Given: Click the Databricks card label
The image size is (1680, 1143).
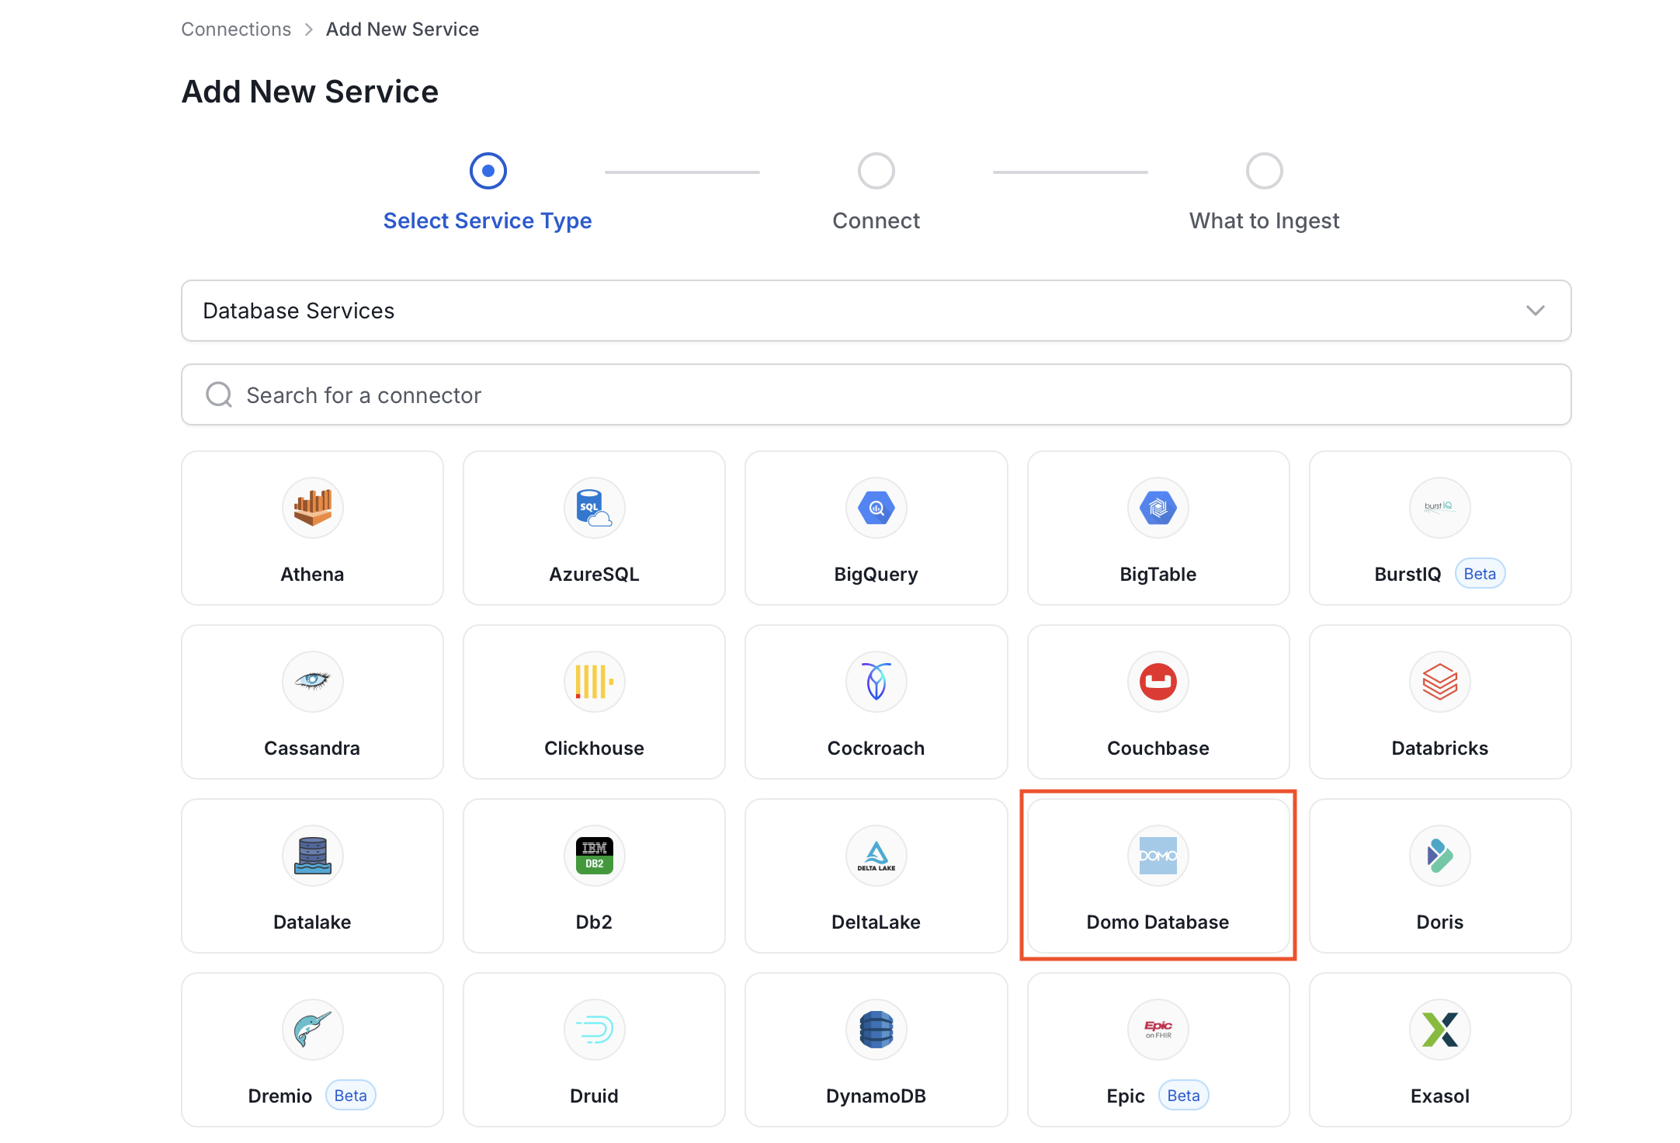Looking at the screenshot, I should [x=1439, y=748].
